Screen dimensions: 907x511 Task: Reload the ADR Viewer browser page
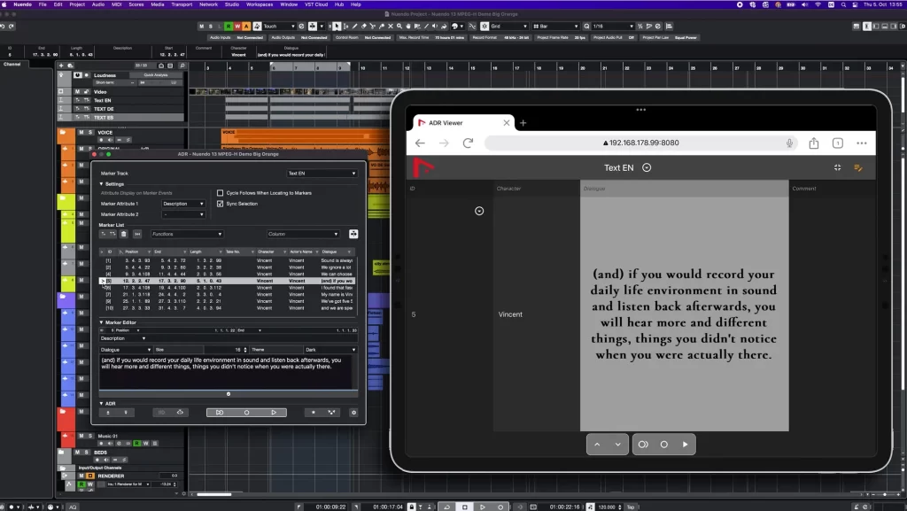pyautogui.click(x=468, y=143)
